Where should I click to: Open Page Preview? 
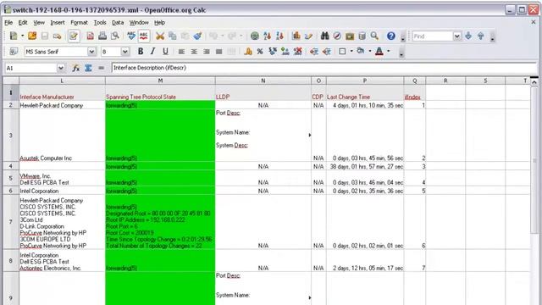[x=115, y=36]
